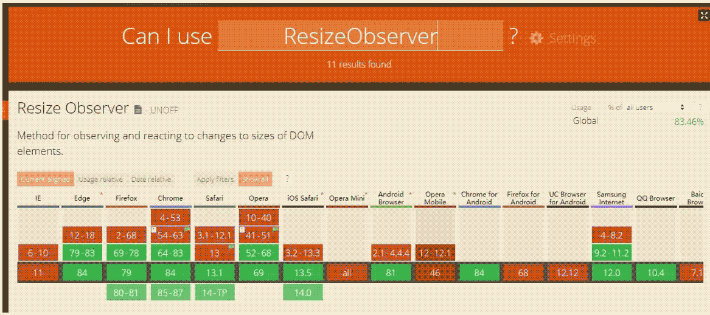Select the Current aligned view mode
710x315 pixels.
point(45,179)
